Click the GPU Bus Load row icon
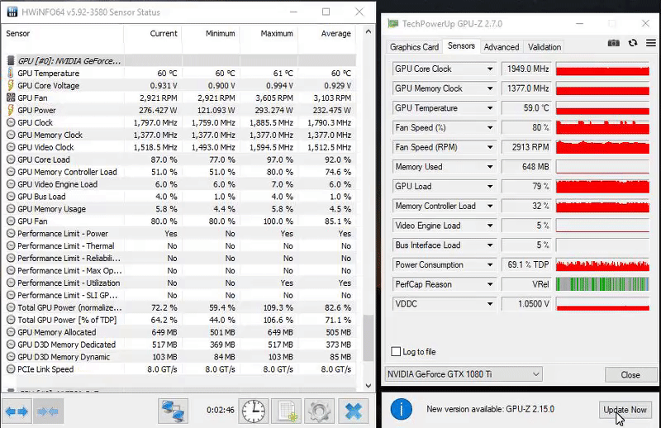Image resolution: width=661 pixels, height=428 pixels. 11,197
